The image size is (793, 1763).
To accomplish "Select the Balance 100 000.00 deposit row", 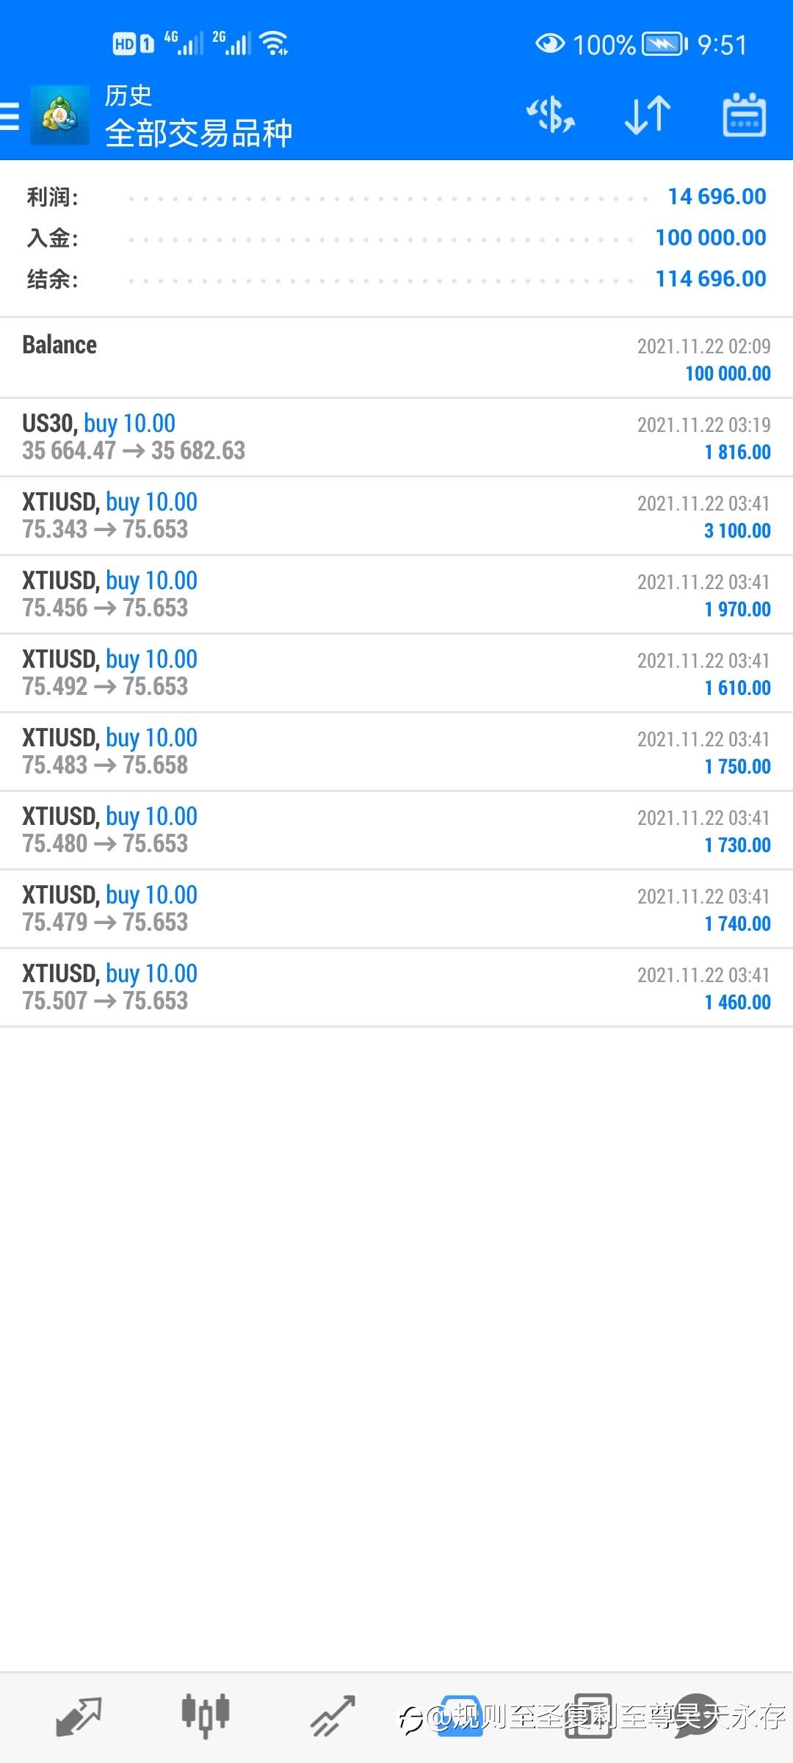I will coord(396,358).
